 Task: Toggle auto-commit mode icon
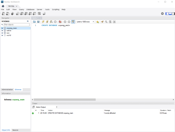coord(73,22)
